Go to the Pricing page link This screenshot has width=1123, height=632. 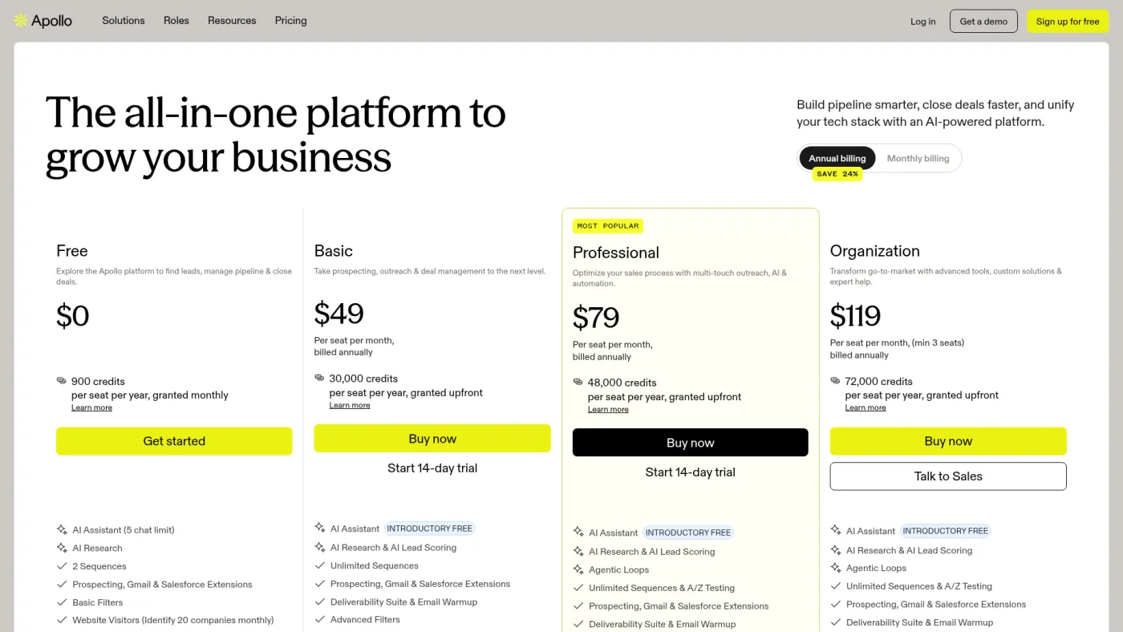point(290,21)
